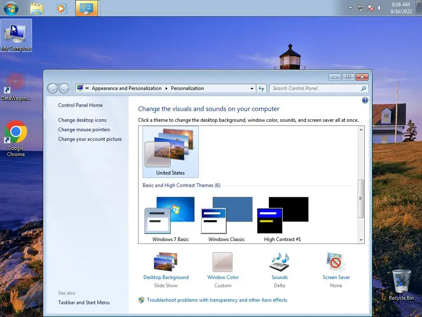The height and width of the screenshot is (317, 422).
Task: Click the theme list scroll down arrow
Action: pyautogui.click(x=361, y=240)
